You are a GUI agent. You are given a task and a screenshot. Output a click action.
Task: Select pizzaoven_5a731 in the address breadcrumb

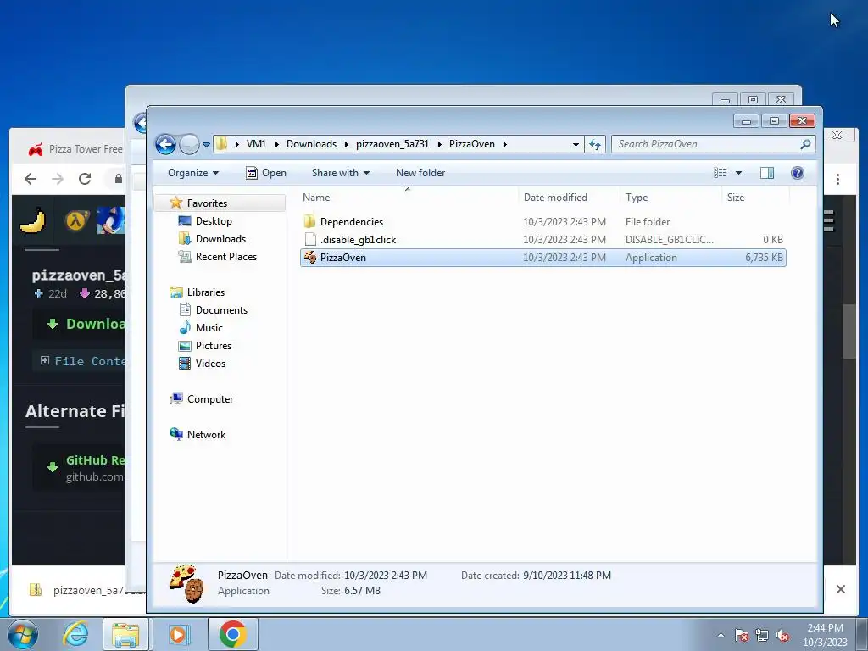click(392, 144)
